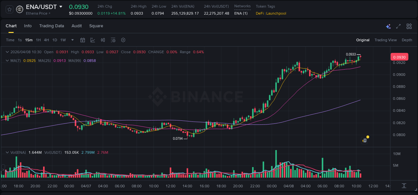Open the AI assistant sparkle icon
418x195 pixels.
(388, 26)
